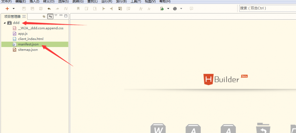Click the Save floppy-disk toolbar icon
The width and height of the screenshot is (296, 133).
pyautogui.click(x=24, y=9)
